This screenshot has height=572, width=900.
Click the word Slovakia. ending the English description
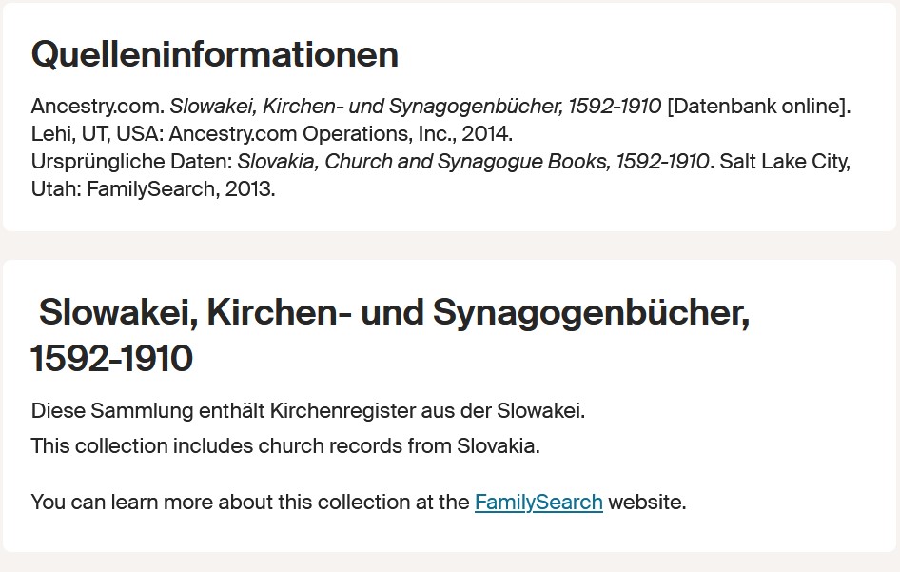499,446
